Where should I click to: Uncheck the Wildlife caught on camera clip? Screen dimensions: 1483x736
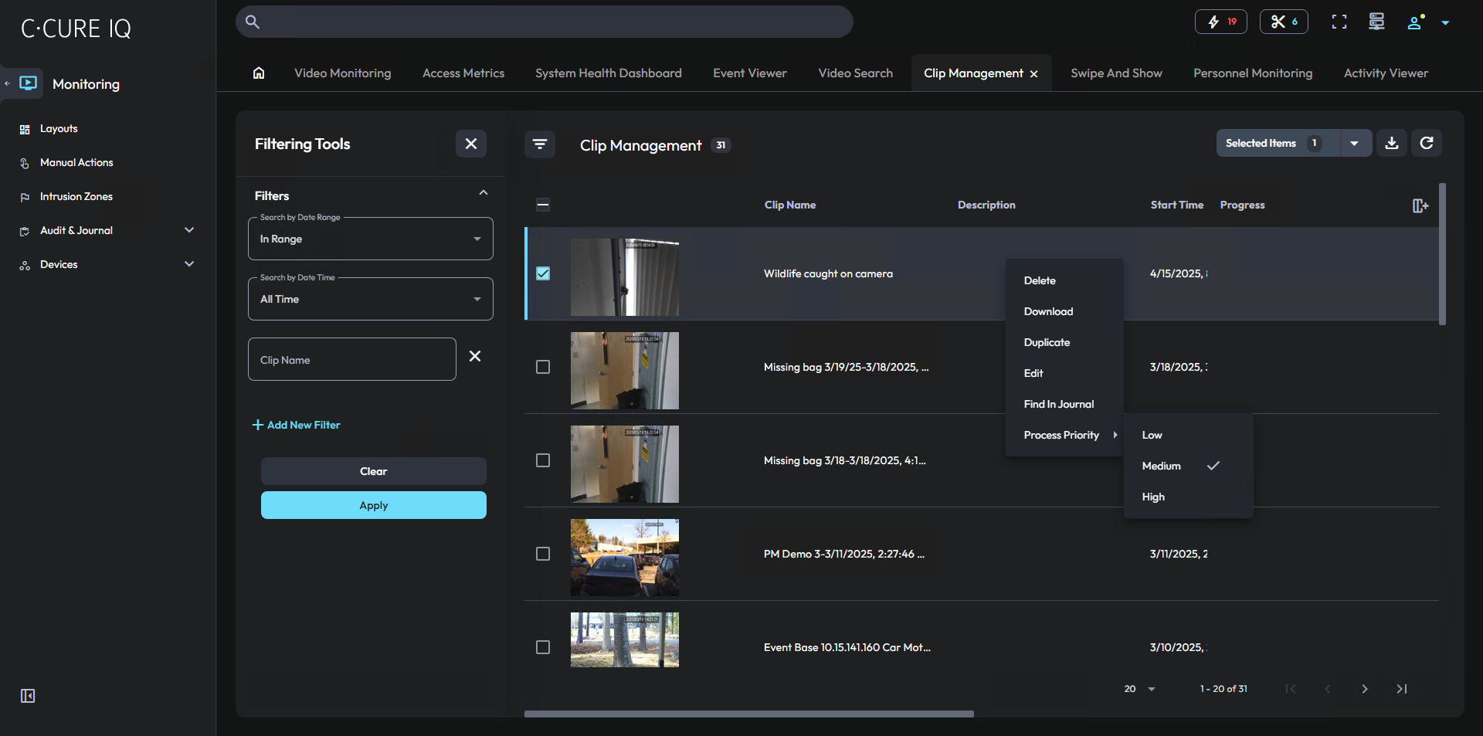coord(543,274)
